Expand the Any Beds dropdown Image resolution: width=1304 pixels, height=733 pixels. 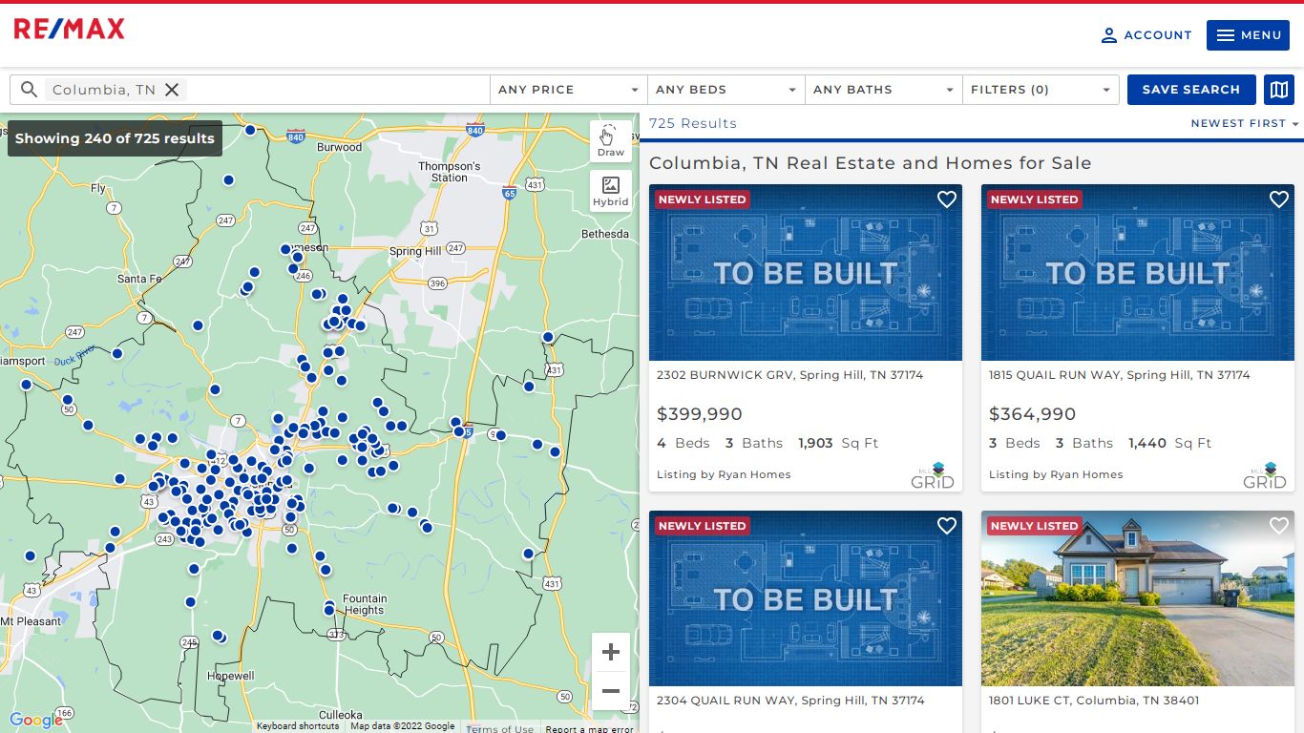click(726, 90)
